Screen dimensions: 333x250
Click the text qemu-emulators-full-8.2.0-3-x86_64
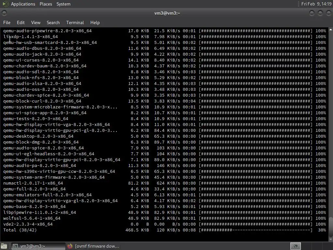coord(47,195)
